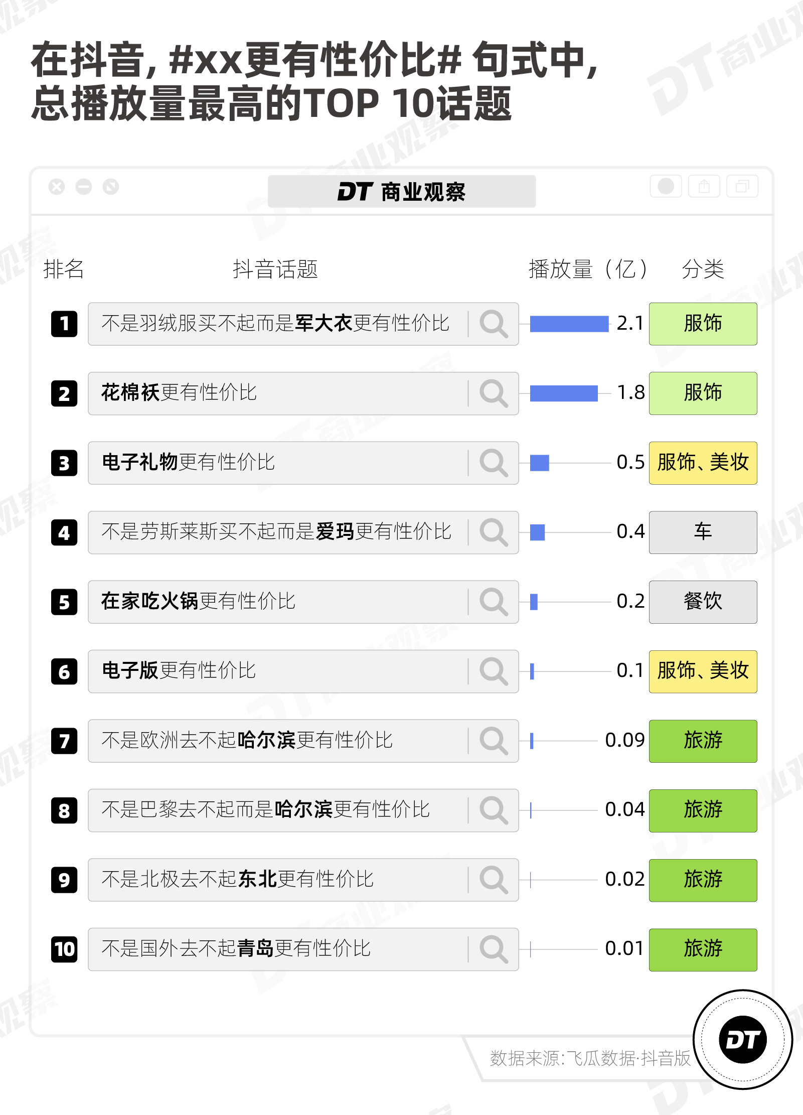Click search icon in the 电子礼物 row
Viewport: 803px width, 1115px height.
tap(494, 463)
